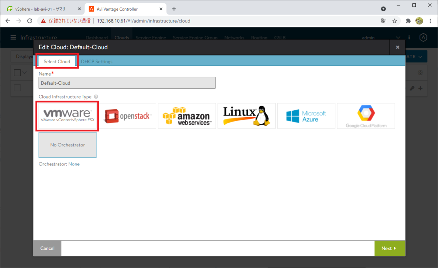The image size is (438, 268).
Task: Open the translate page icon
Action: [384, 21]
